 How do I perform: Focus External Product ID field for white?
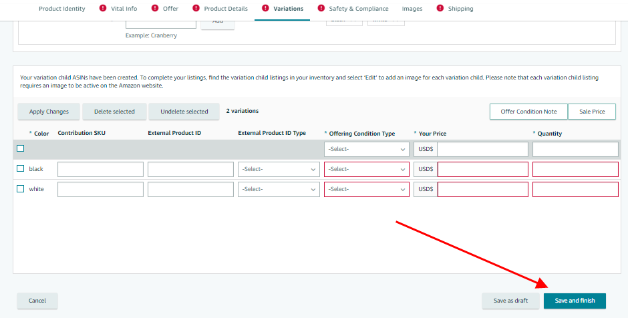point(190,189)
